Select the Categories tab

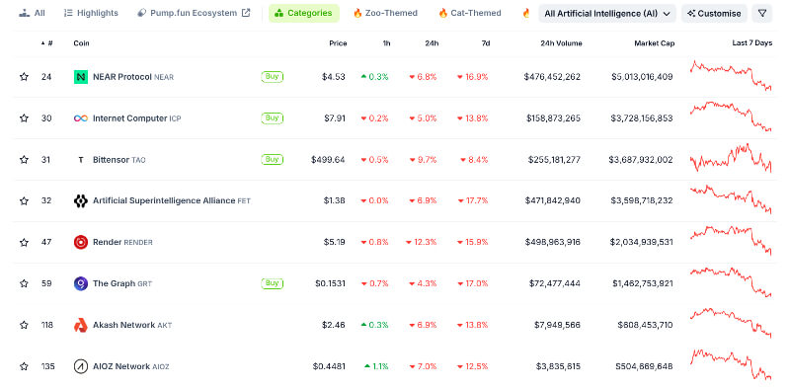point(304,13)
